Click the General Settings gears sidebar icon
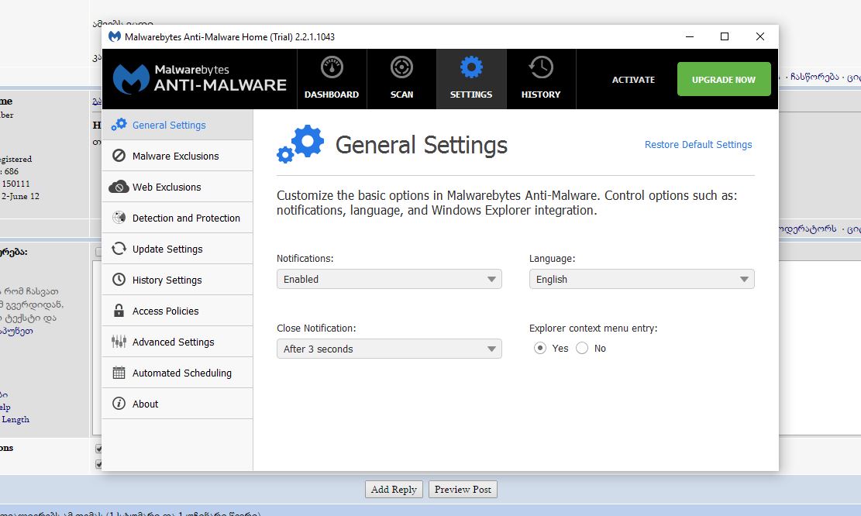Viewport: 861px width, 516px height. pyautogui.click(x=119, y=125)
